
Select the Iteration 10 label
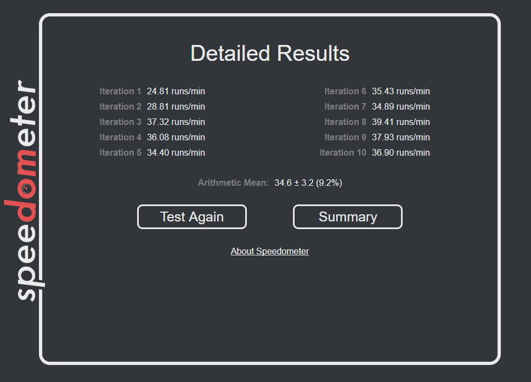click(x=343, y=152)
